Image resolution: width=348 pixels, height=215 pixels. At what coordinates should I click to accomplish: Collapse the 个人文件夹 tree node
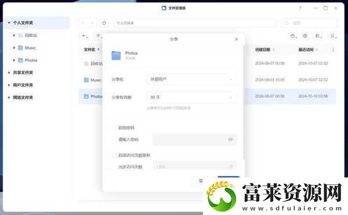pos(9,23)
